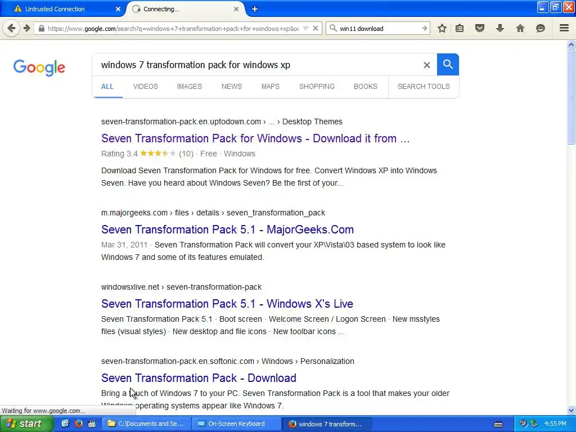
Task: Switch to SHOPPING results
Action: tap(317, 86)
